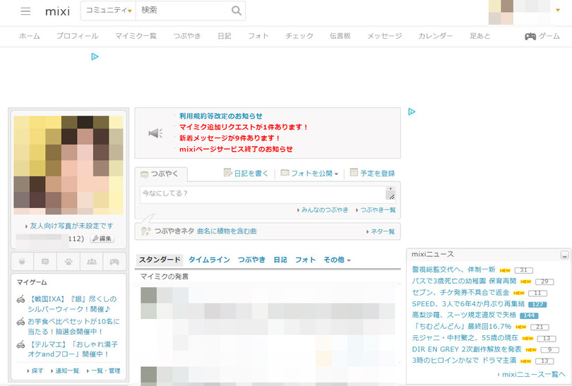
Task: Switch to the フォト feed tab
Action: click(305, 260)
